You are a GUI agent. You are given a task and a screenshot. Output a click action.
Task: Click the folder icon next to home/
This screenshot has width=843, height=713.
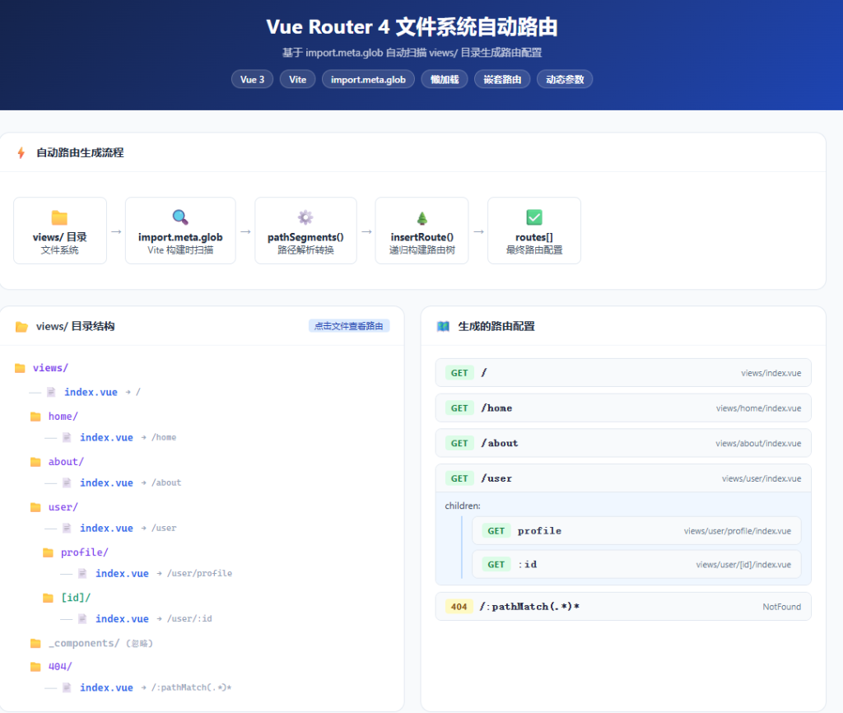(x=35, y=417)
